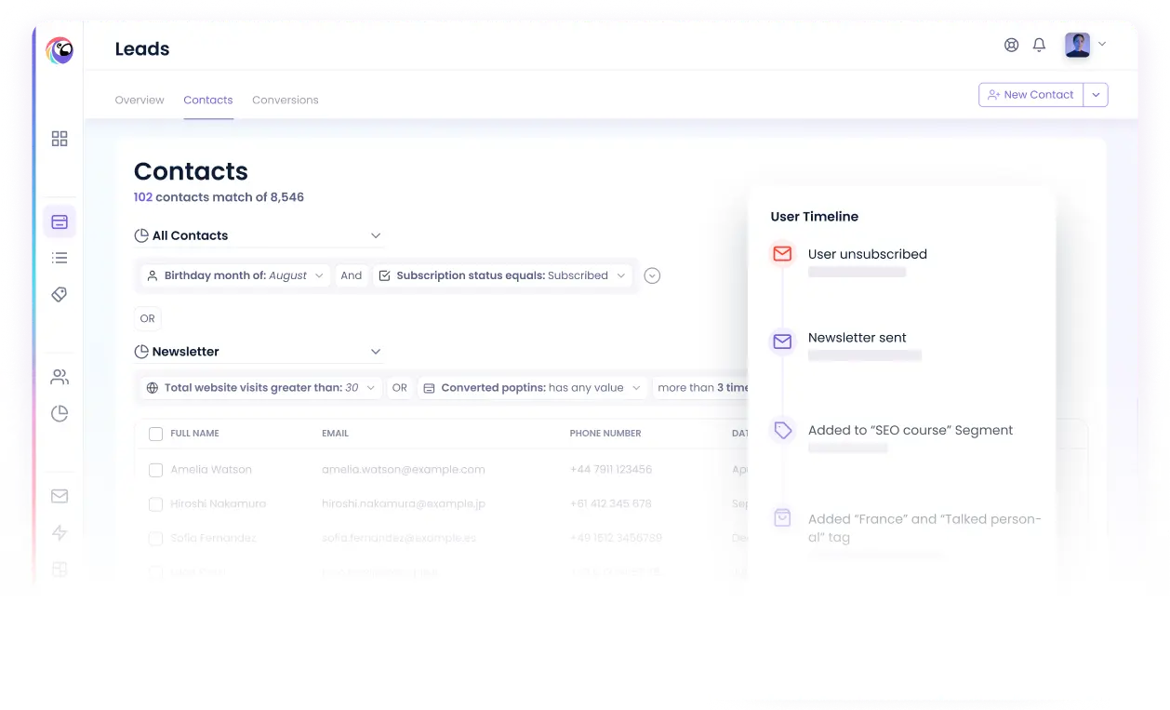
Task: Check the Hiroshi Nakamura row checkbox
Action: click(155, 504)
